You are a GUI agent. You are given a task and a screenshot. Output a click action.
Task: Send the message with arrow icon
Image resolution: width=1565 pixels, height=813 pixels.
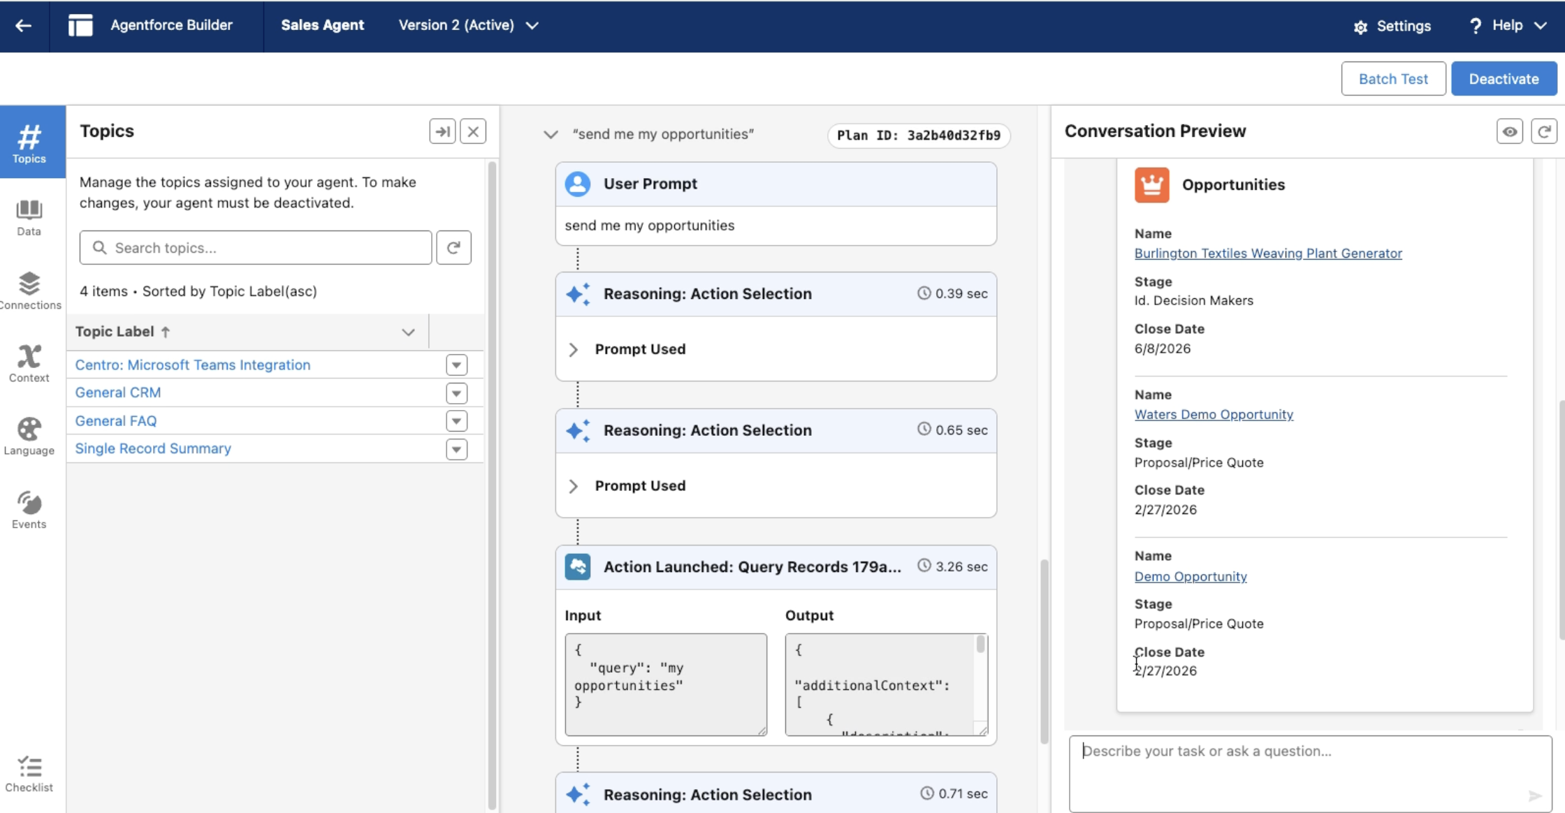1534,796
